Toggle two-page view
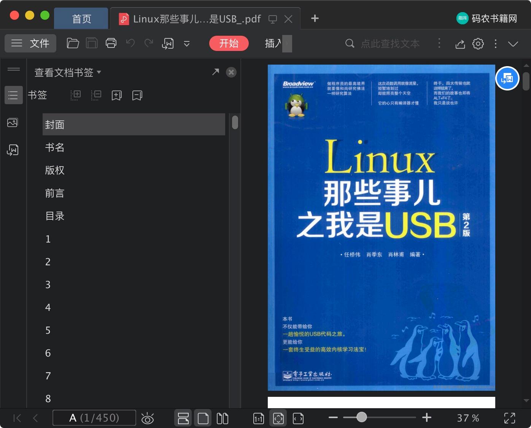The width and height of the screenshot is (531, 428). [223, 418]
